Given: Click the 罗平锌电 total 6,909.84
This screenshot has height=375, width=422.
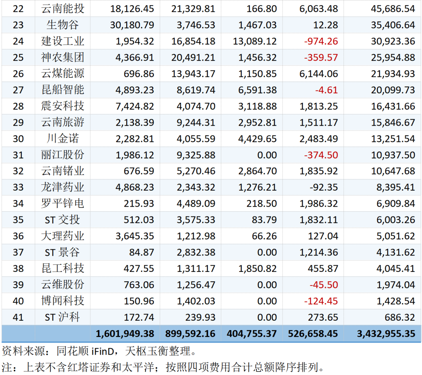Looking at the screenshot, I should [x=395, y=204].
